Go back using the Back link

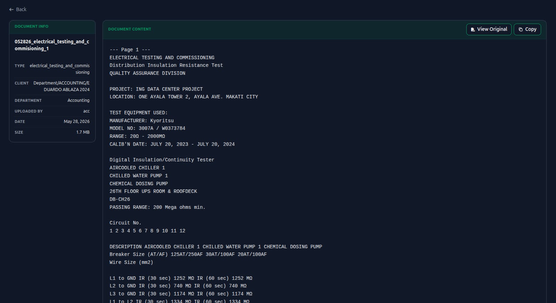coord(18,9)
